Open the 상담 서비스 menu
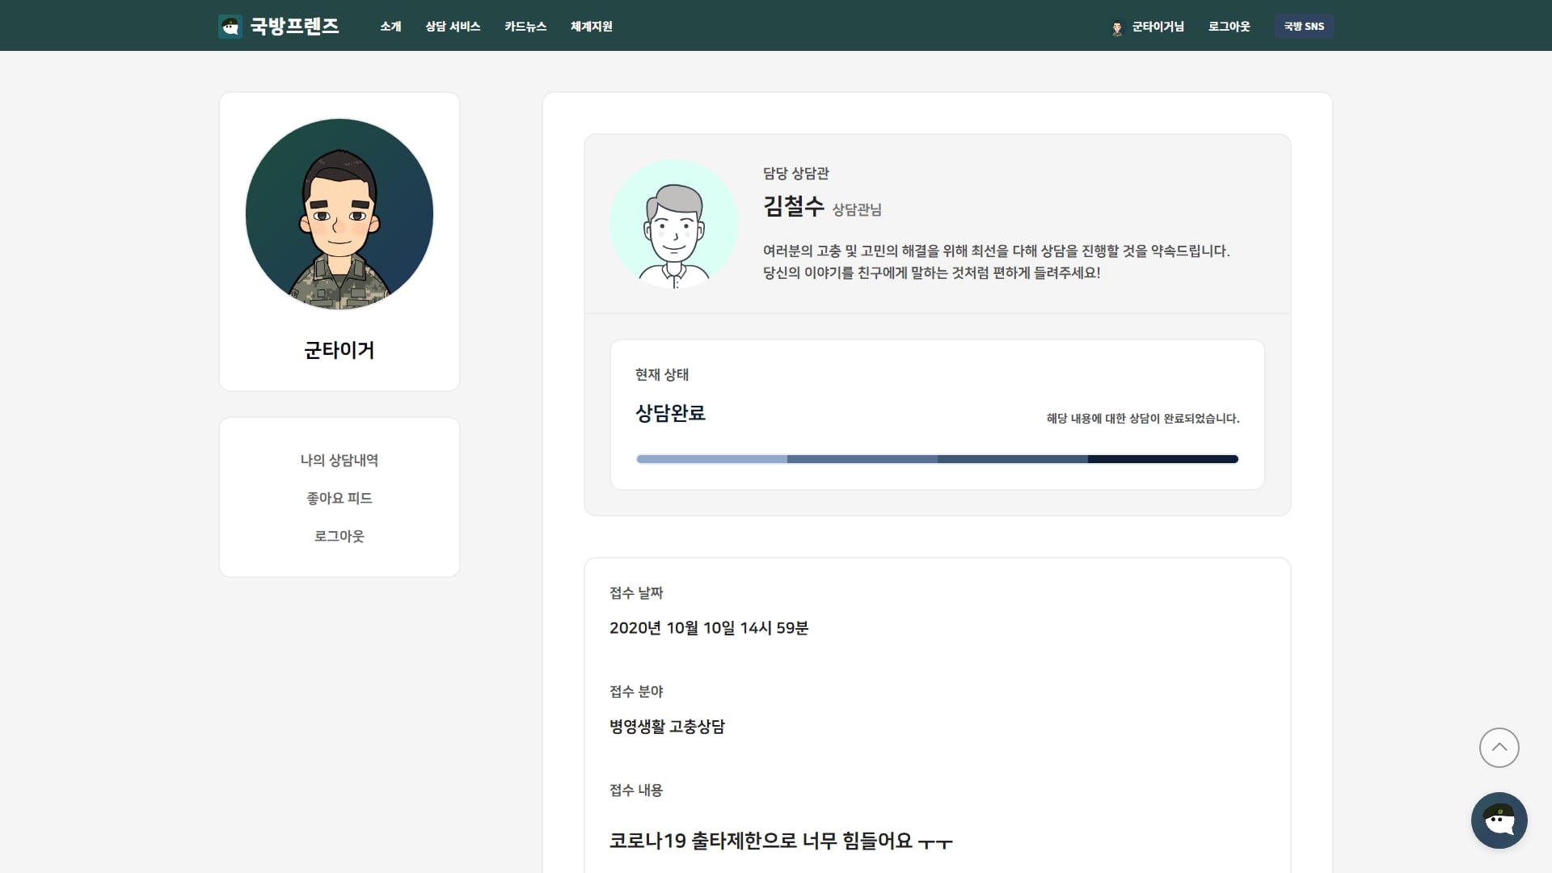 [x=453, y=27]
